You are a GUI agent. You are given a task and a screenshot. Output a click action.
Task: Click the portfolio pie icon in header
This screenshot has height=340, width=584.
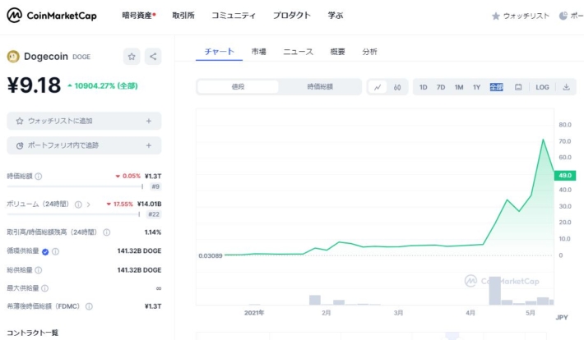563,16
